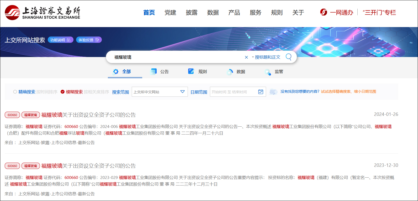418x201 pixels.
Task: Select 模糊搜索 radio button
Action: 62,92
